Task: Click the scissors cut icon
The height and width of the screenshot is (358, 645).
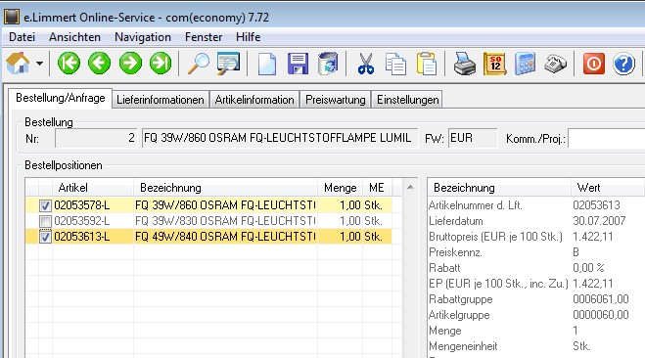Action: pyautogui.click(x=366, y=64)
